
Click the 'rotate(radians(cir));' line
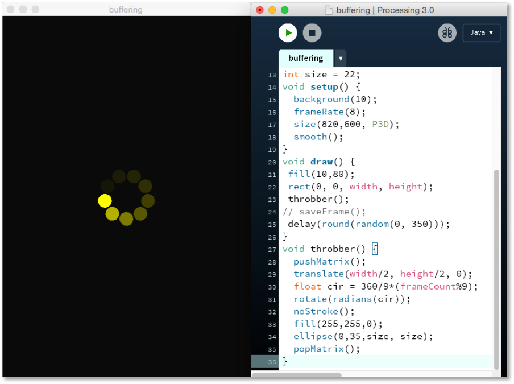(352, 299)
